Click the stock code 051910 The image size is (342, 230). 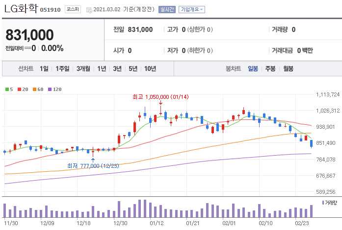click(51, 10)
